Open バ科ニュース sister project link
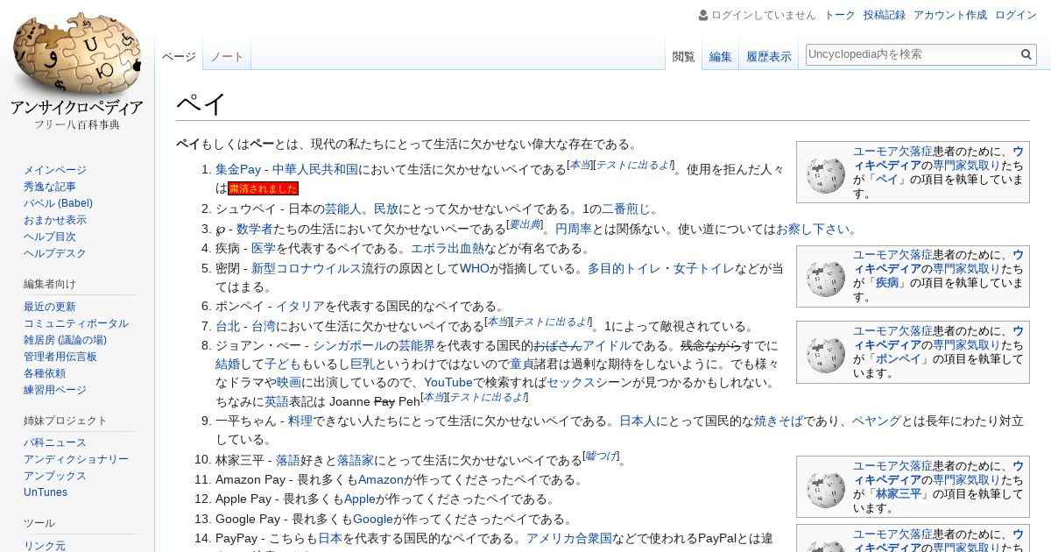The height and width of the screenshot is (552, 1051). tap(55, 442)
